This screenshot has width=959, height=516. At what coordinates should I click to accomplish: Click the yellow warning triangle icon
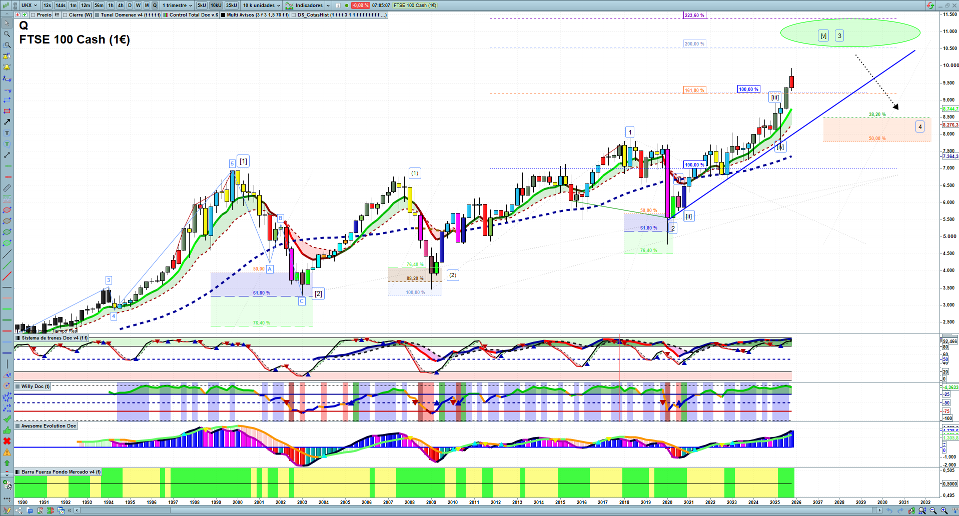(7, 452)
